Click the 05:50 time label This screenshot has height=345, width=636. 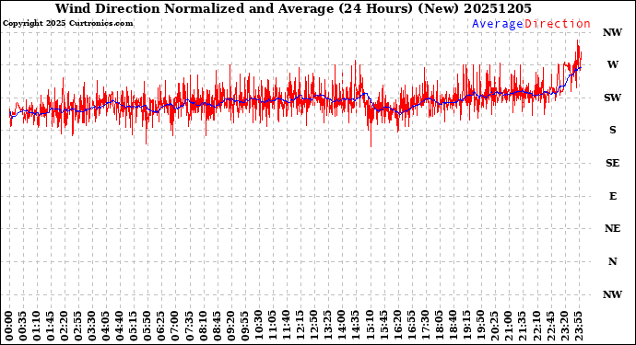(x=147, y=326)
